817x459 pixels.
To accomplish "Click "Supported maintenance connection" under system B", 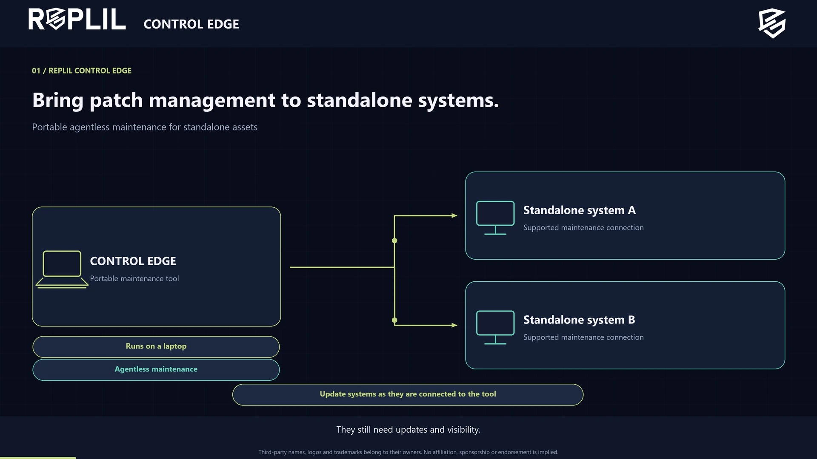I will 583,337.
